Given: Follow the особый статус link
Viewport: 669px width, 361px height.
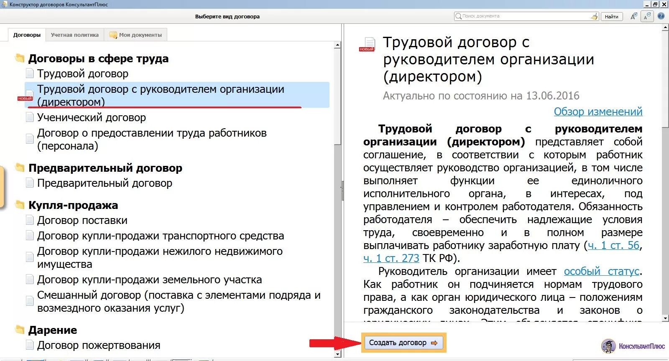Looking at the screenshot, I should [x=601, y=271].
